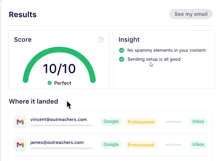The width and height of the screenshot is (218, 161).
Task: Click Sending setup is all good text
Action: (x=154, y=59)
